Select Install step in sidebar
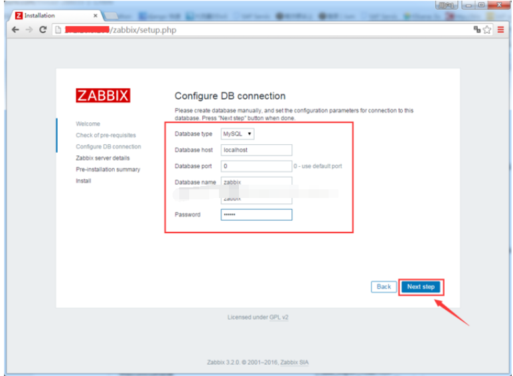This screenshot has width=513, height=376. coord(84,181)
